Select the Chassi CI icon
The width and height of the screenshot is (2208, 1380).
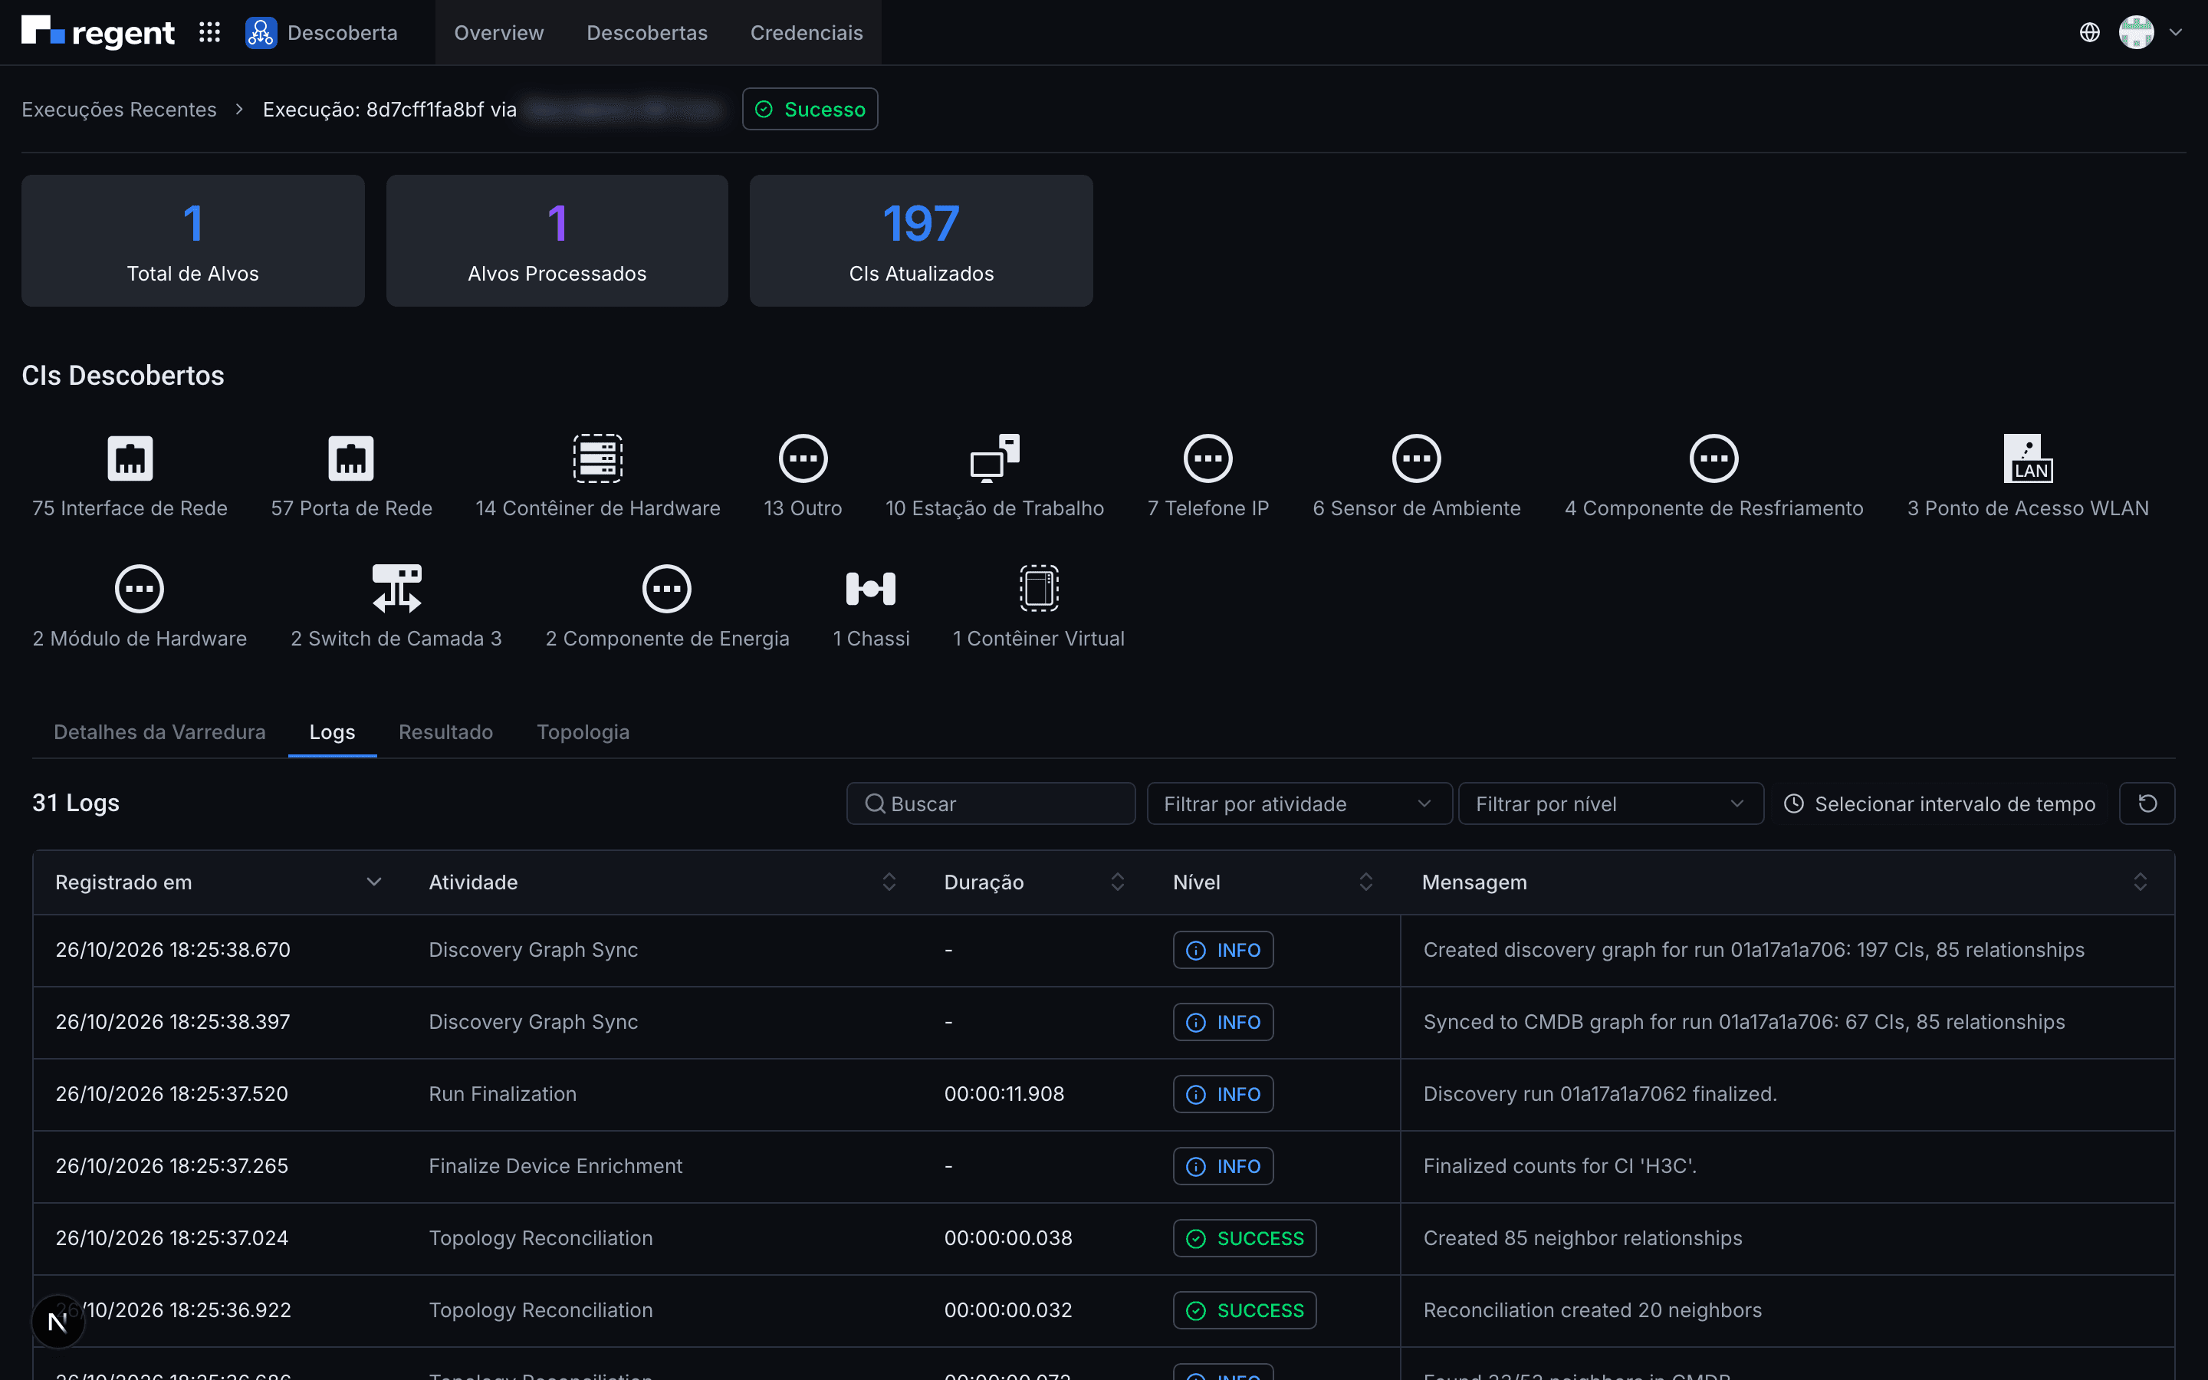870,589
